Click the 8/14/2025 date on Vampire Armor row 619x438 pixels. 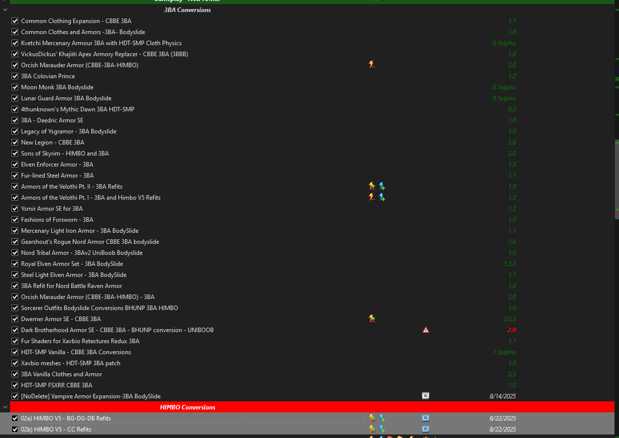coord(503,396)
